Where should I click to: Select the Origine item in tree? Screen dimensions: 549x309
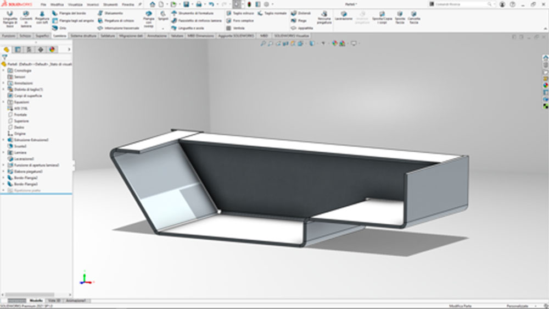[20, 134]
